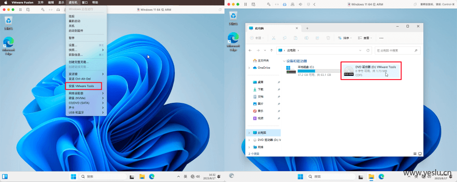This screenshot has width=457, height=182.
Task: Expand 发送键 submenu in 虚拟机 menu
Action: [x=86, y=74]
